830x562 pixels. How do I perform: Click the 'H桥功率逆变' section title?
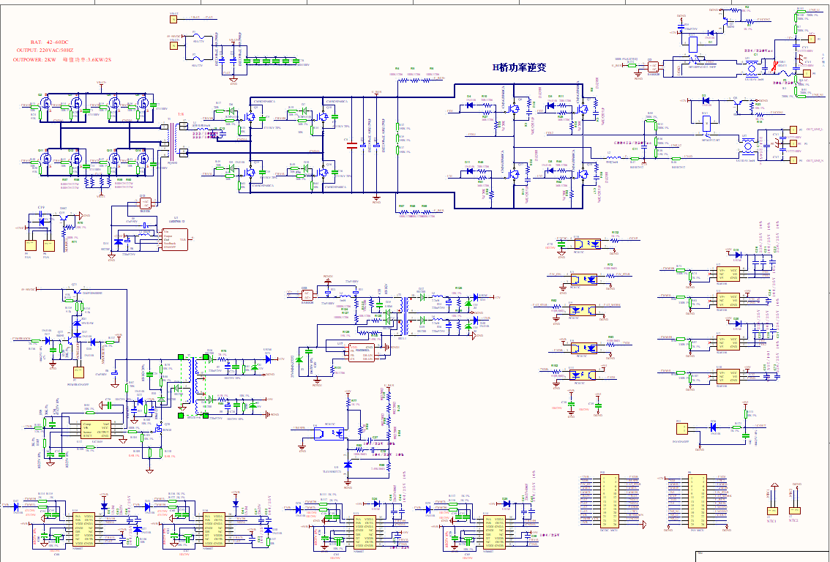(519, 67)
